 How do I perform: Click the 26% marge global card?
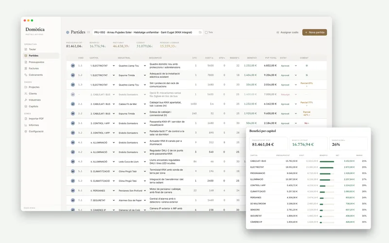pos(348,143)
